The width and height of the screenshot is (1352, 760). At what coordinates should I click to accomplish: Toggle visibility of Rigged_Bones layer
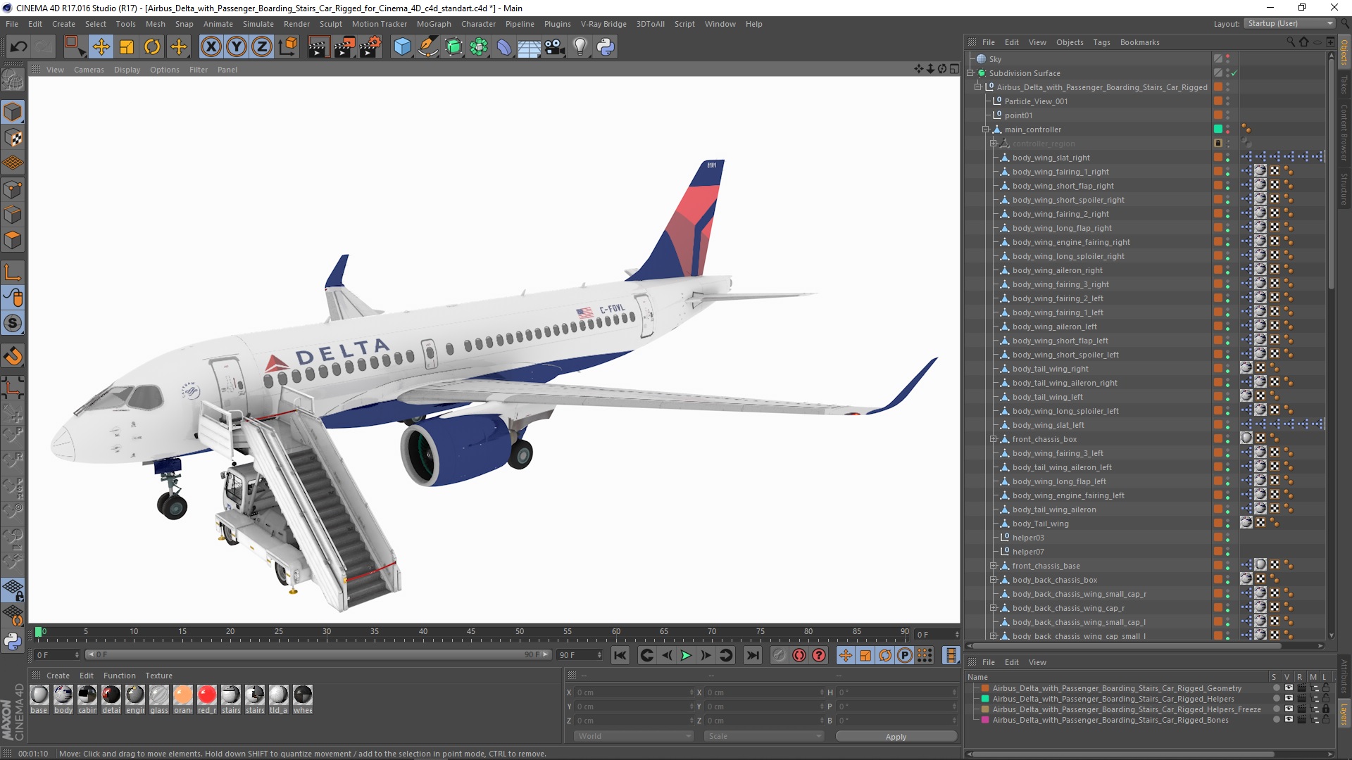click(x=1289, y=720)
